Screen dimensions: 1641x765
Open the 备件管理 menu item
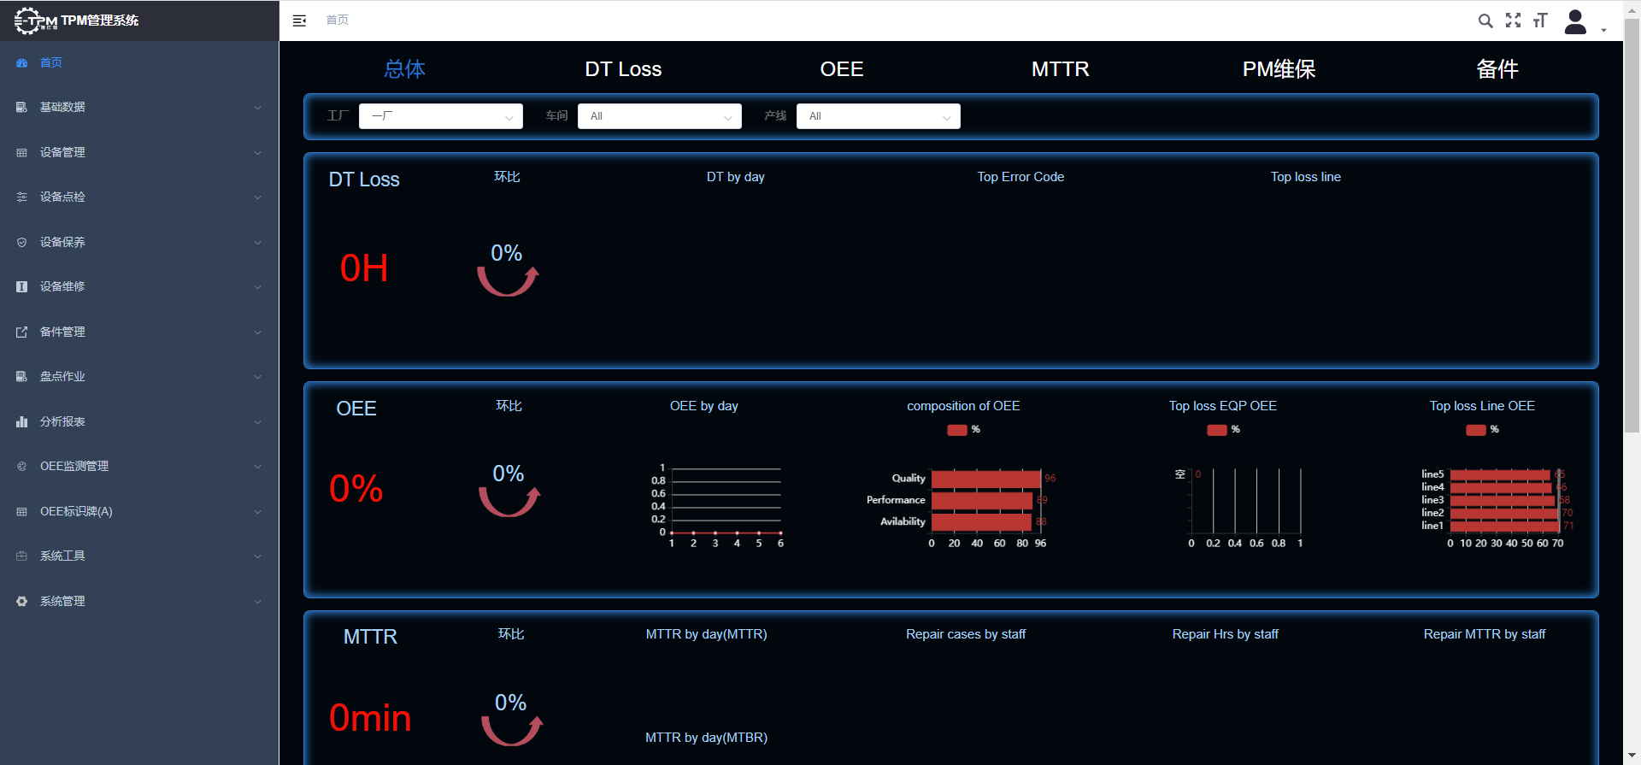(139, 332)
